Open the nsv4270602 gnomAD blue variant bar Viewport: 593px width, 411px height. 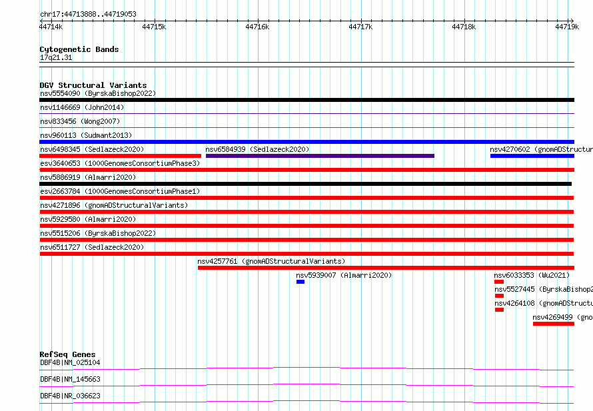532,156
